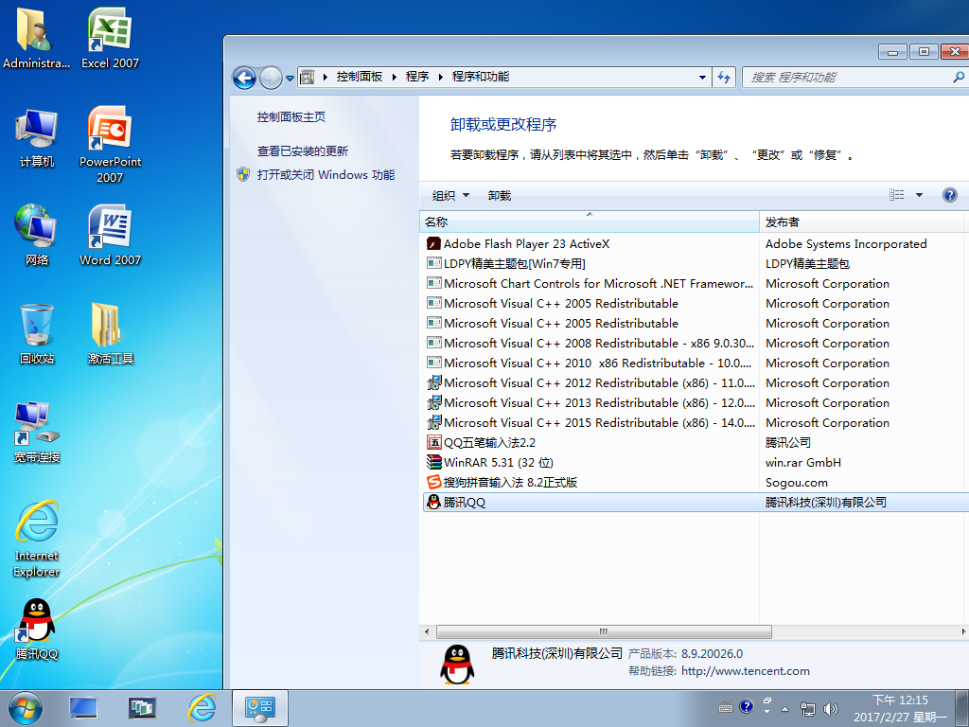This screenshot has height=727, width=969.
Task: Click the search magnifier icon
Action: [x=959, y=78]
